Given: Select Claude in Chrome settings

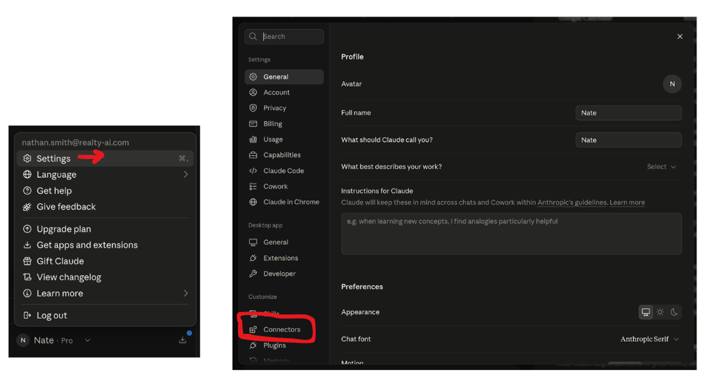Looking at the screenshot, I should (284, 202).
